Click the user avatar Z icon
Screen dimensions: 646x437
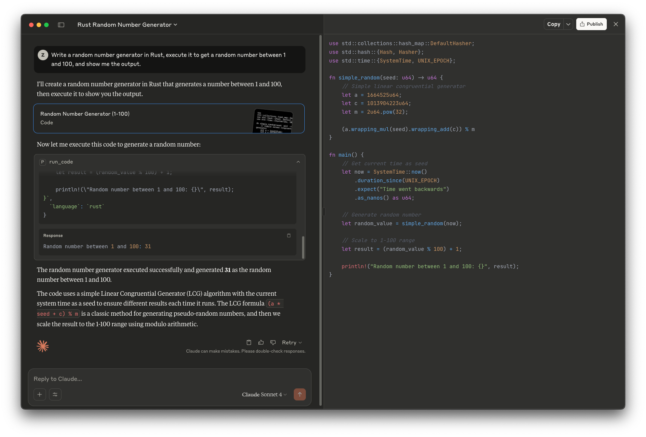click(43, 55)
